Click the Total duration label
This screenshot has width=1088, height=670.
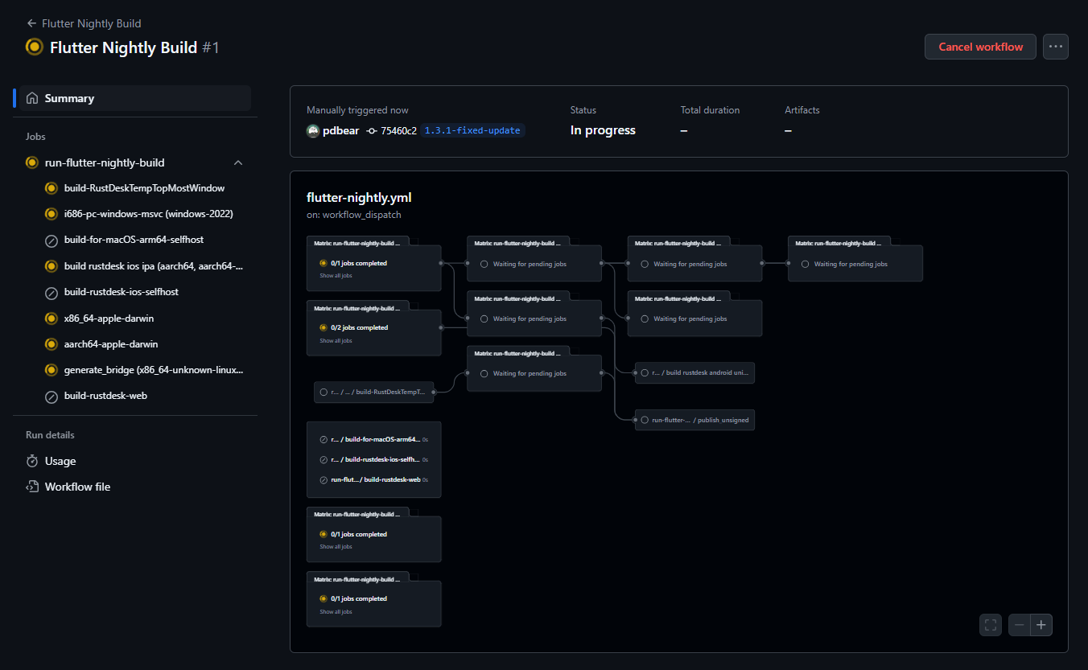point(710,110)
